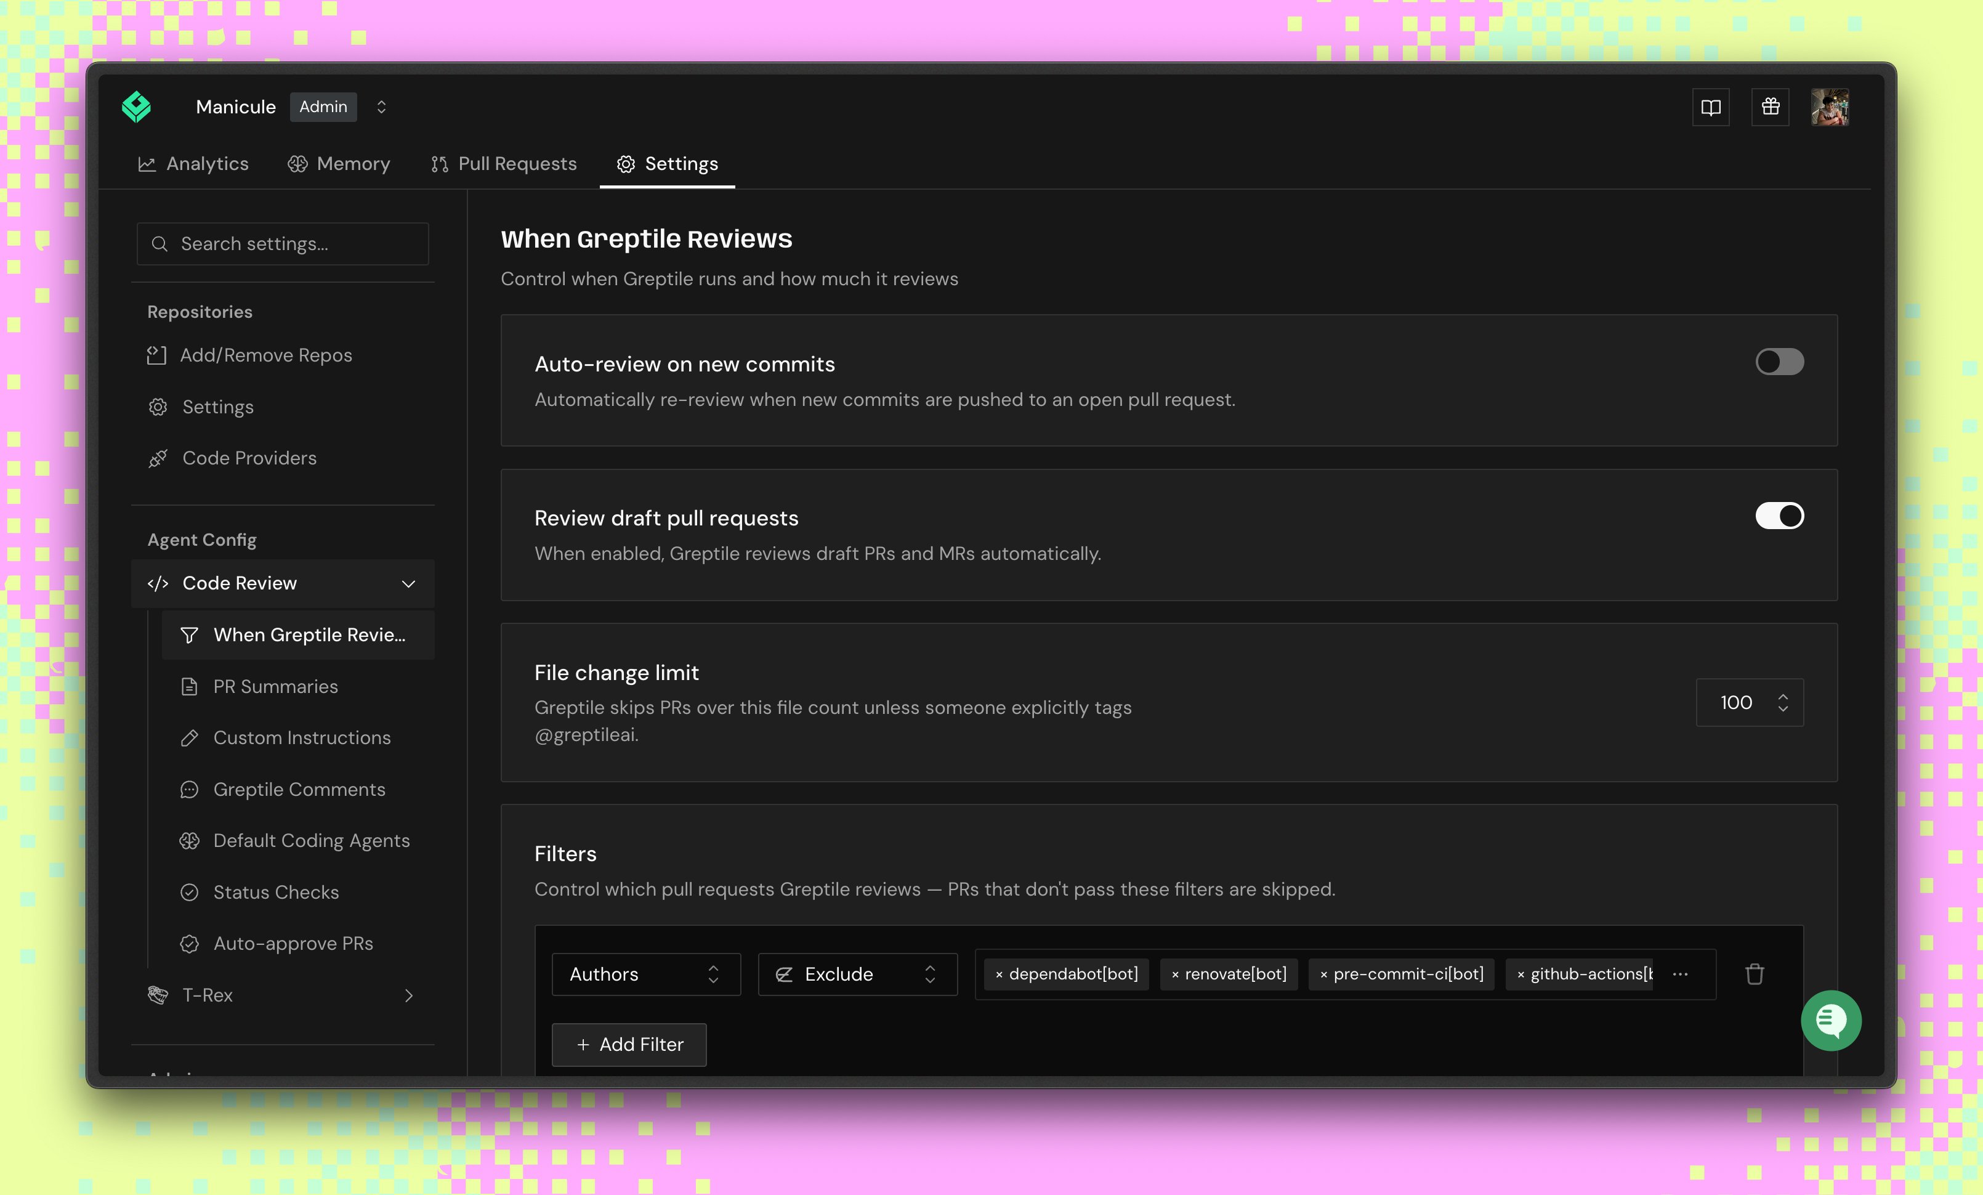The height and width of the screenshot is (1195, 1983).
Task: Click the funnel icon beside When Greptile Reviews
Action: (189, 635)
